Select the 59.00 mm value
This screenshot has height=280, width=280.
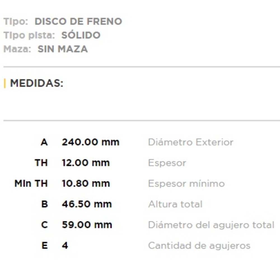tap(87, 225)
